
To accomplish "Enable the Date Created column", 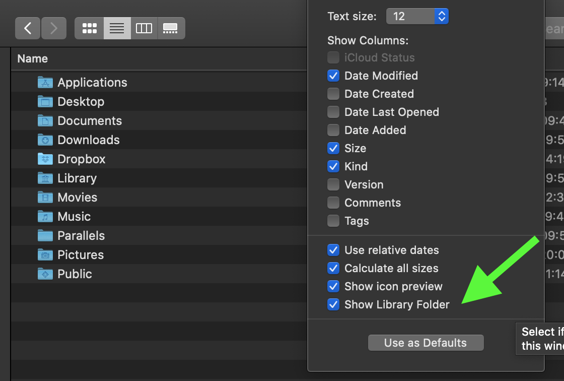I will [x=333, y=94].
